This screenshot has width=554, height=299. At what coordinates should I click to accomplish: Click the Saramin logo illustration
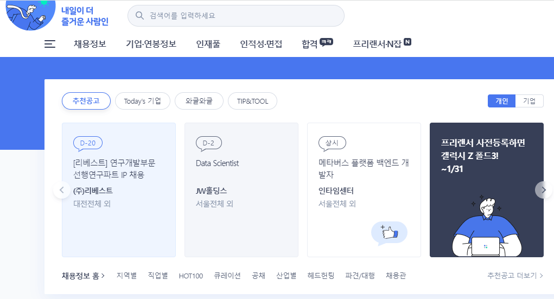(31, 15)
